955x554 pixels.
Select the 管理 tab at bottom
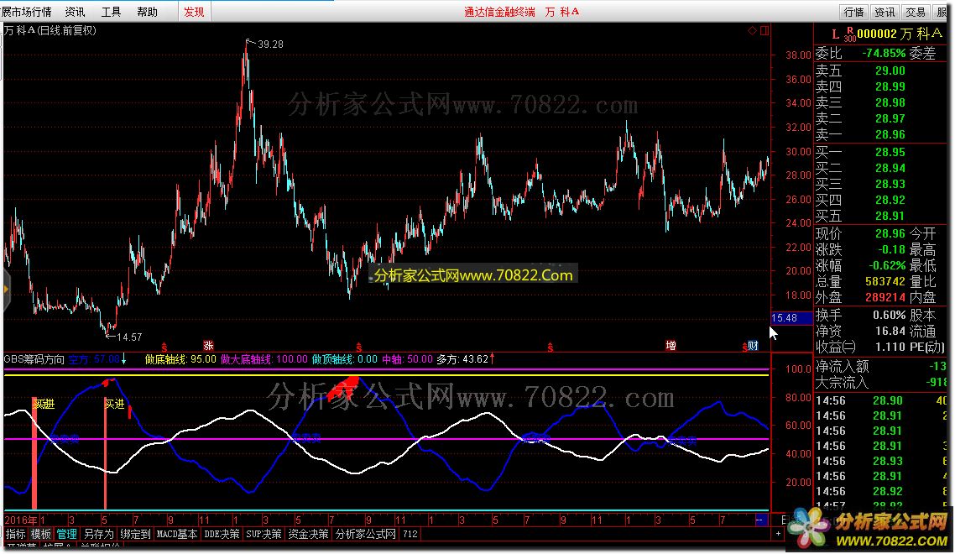coord(66,534)
